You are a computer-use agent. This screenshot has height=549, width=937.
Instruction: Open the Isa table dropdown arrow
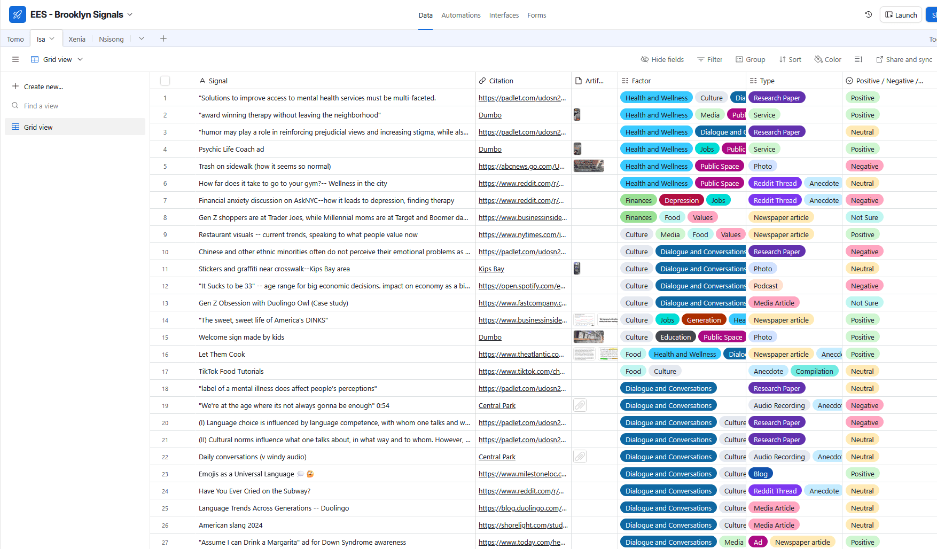pos(52,38)
